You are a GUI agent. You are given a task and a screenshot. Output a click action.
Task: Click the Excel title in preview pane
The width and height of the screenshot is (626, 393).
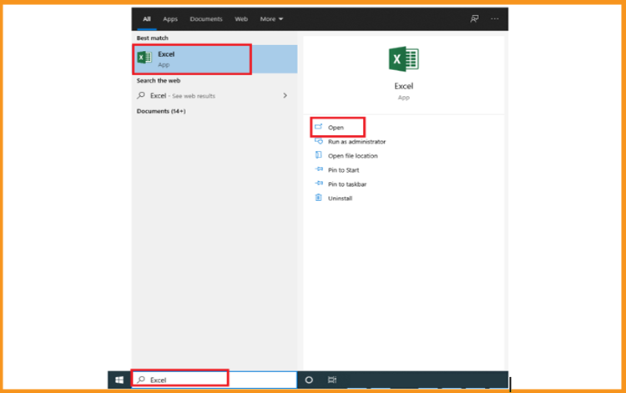tap(404, 86)
